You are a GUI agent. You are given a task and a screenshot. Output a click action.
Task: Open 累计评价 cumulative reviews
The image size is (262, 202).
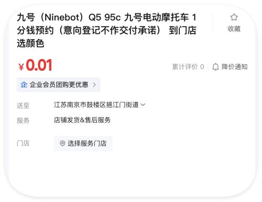click(x=185, y=67)
